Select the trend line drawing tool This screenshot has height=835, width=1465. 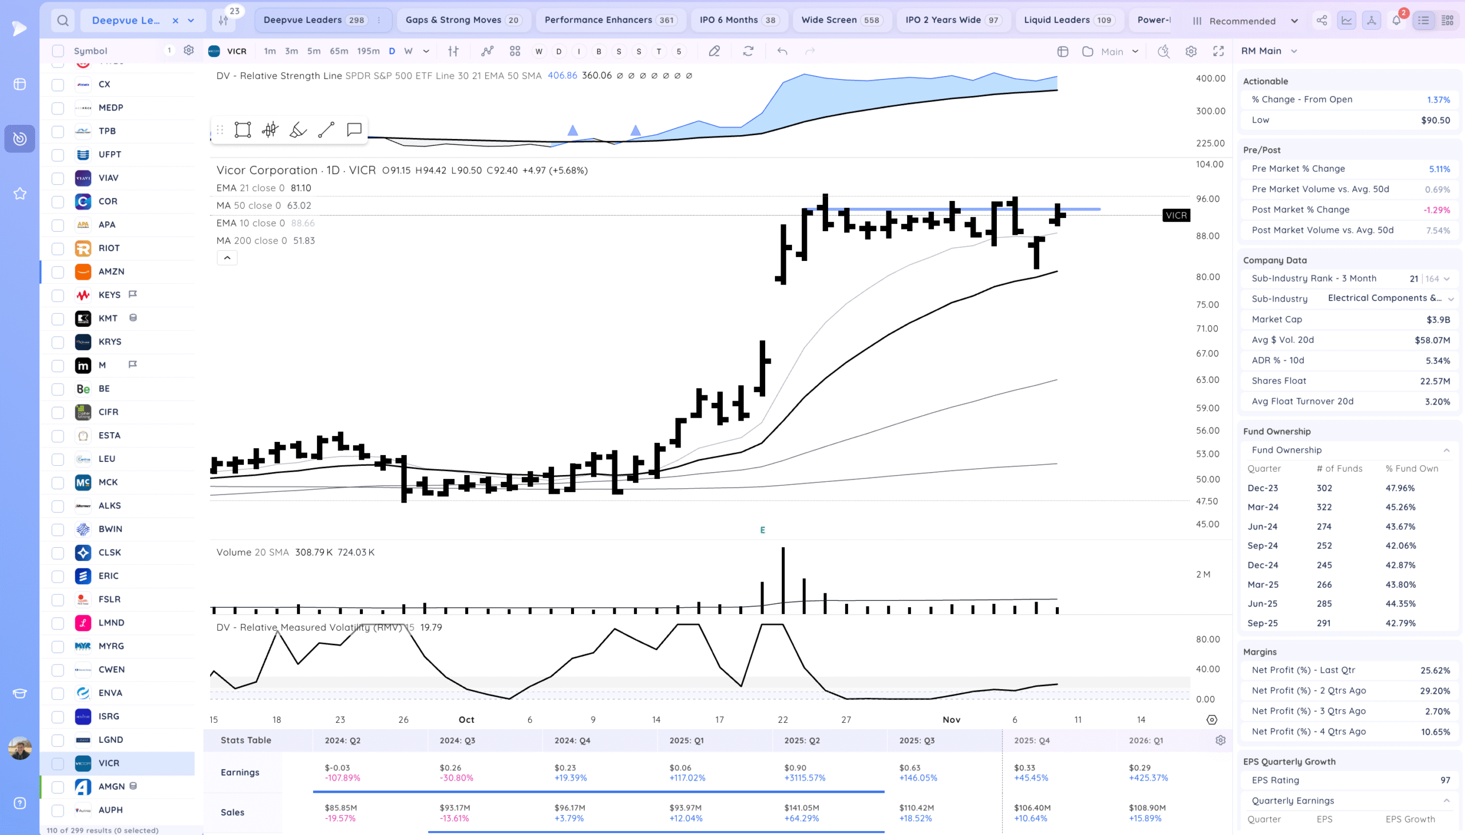(x=326, y=130)
